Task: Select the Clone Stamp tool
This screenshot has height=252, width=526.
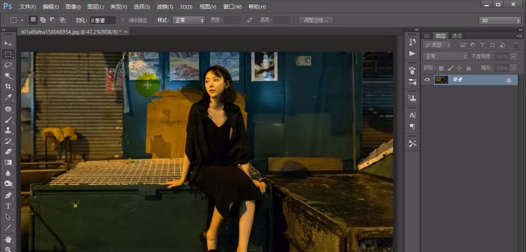Action: coord(8,130)
